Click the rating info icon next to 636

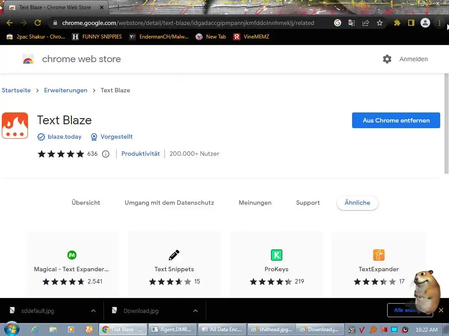click(x=106, y=154)
